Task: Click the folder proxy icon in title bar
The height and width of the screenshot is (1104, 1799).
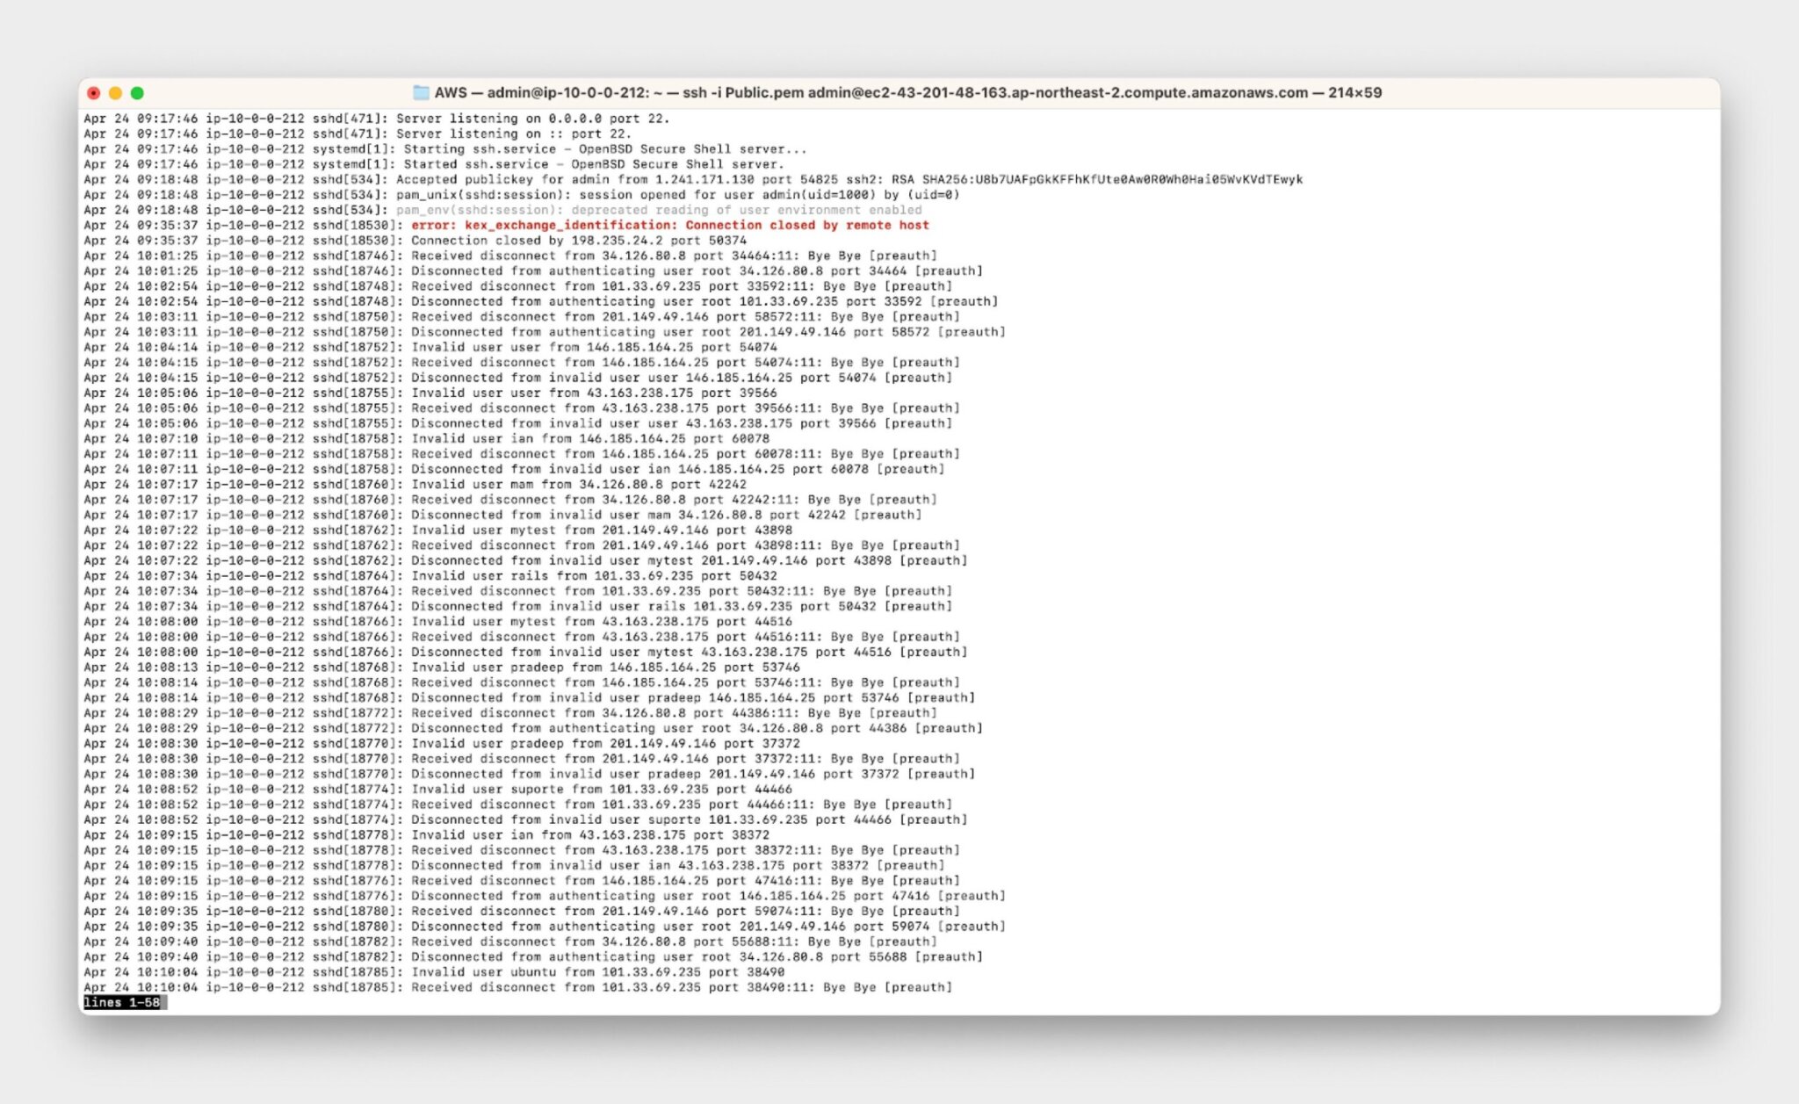Action: [x=421, y=92]
